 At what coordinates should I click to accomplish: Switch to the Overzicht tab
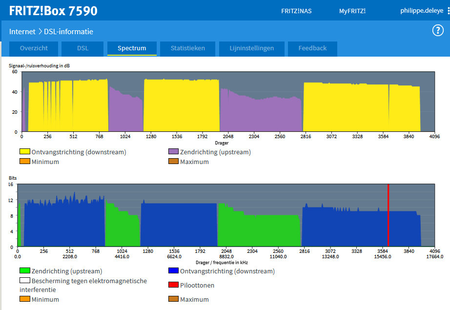(x=34, y=48)
